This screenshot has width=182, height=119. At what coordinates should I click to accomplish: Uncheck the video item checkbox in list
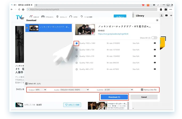click(27, 28)
